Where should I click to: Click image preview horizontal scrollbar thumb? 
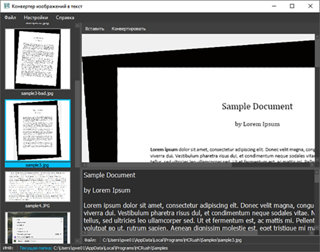[x=159, y=165]
